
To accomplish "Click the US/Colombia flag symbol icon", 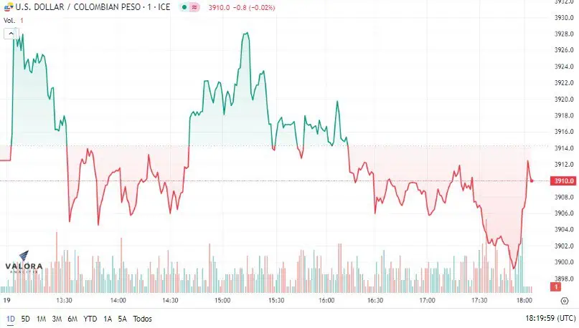I will click(8, 6).
